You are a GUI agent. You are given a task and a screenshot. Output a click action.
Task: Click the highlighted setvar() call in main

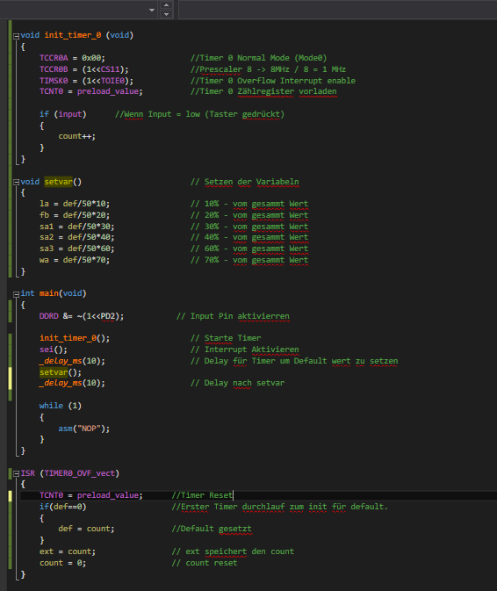coord(61,372)
